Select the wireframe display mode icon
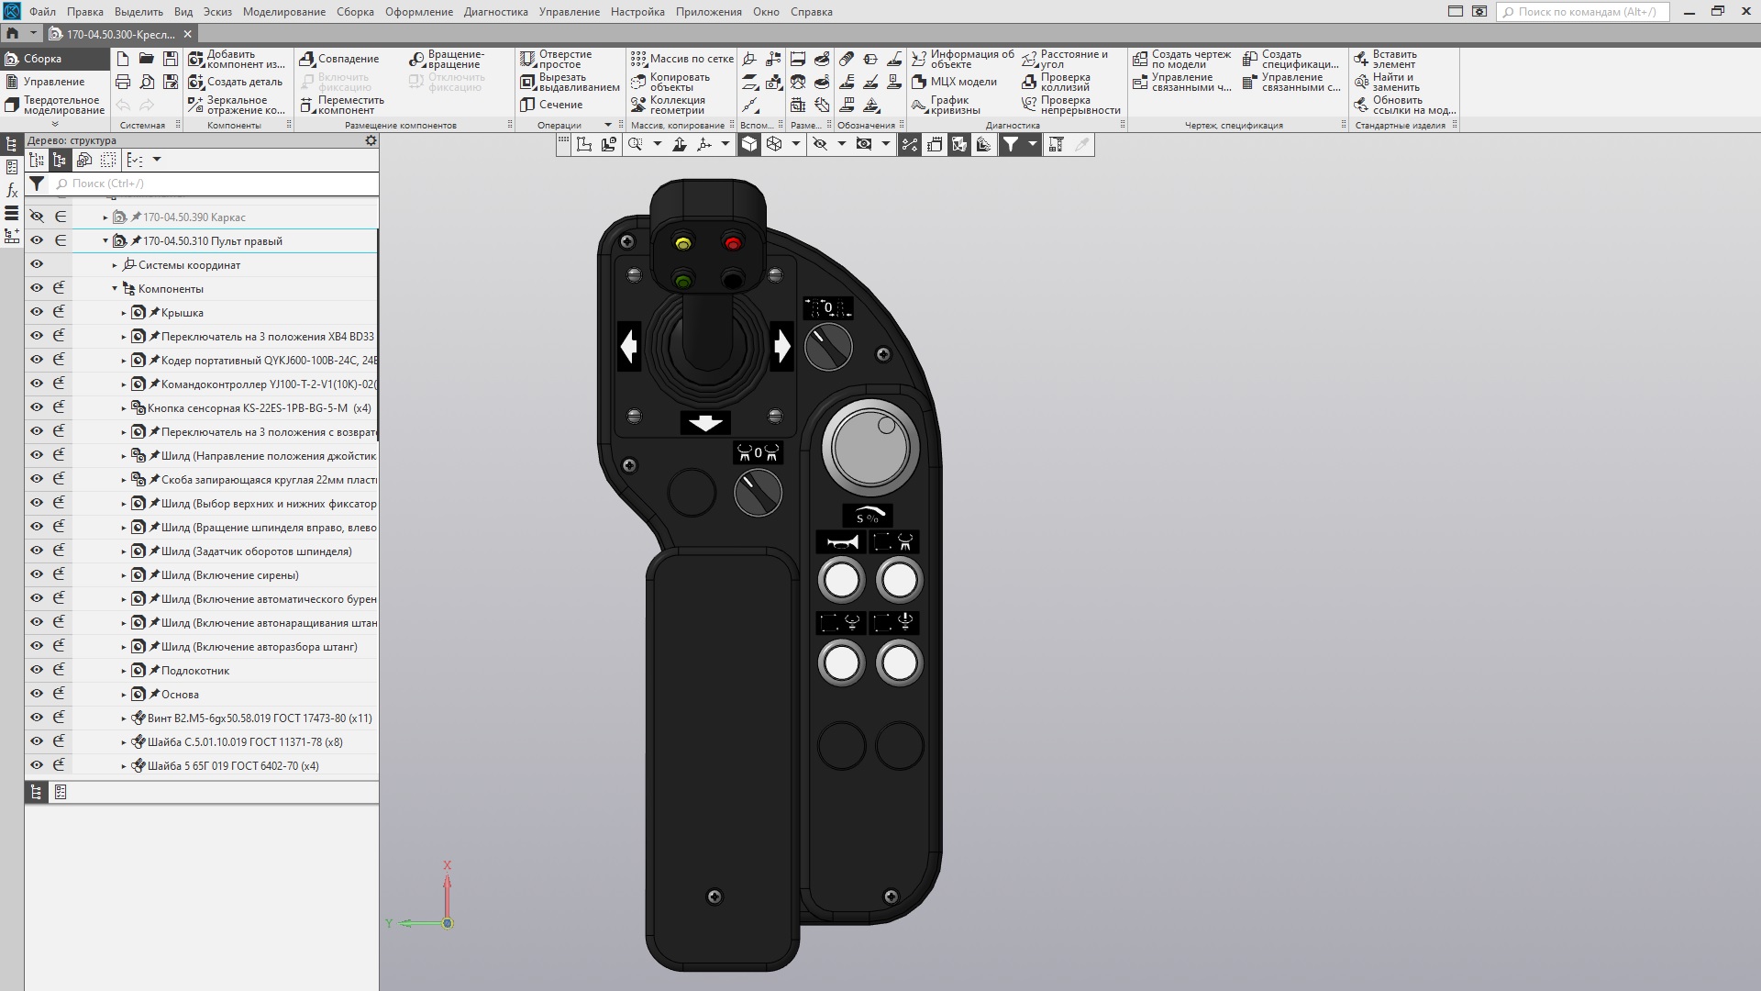The height and width of the screenshot is (991, 1761). point(774,145)
